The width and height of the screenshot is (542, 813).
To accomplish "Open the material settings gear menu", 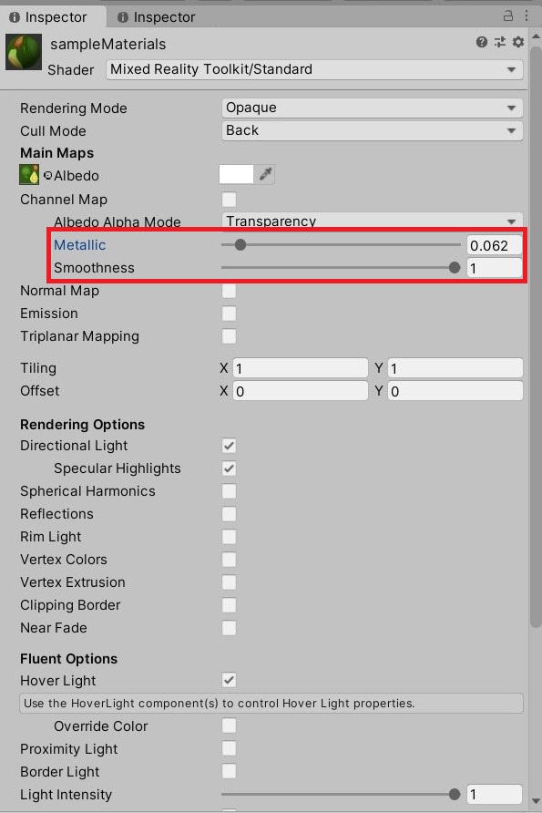I will pyautogui.click(x=517, y=42).
